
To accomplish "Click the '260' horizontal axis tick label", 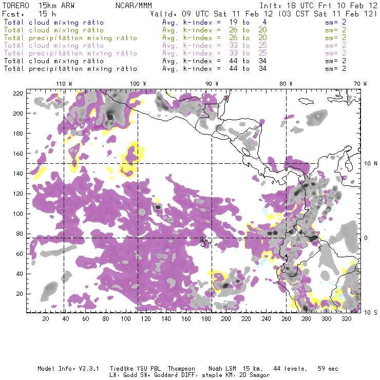I will 286,319.
